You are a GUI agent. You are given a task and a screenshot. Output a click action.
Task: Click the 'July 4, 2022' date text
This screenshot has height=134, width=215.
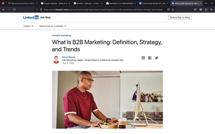pyautogui.click(x=68, y=63)
